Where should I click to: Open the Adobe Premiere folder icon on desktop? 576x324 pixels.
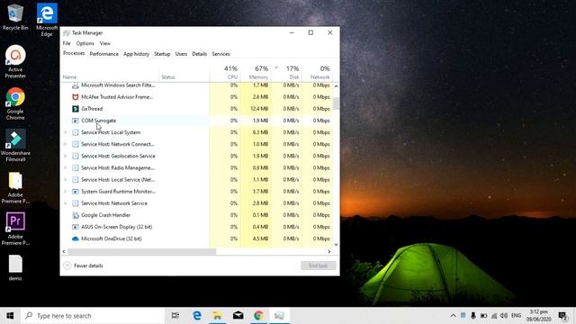pyautogui.click(x=15, y=188)
